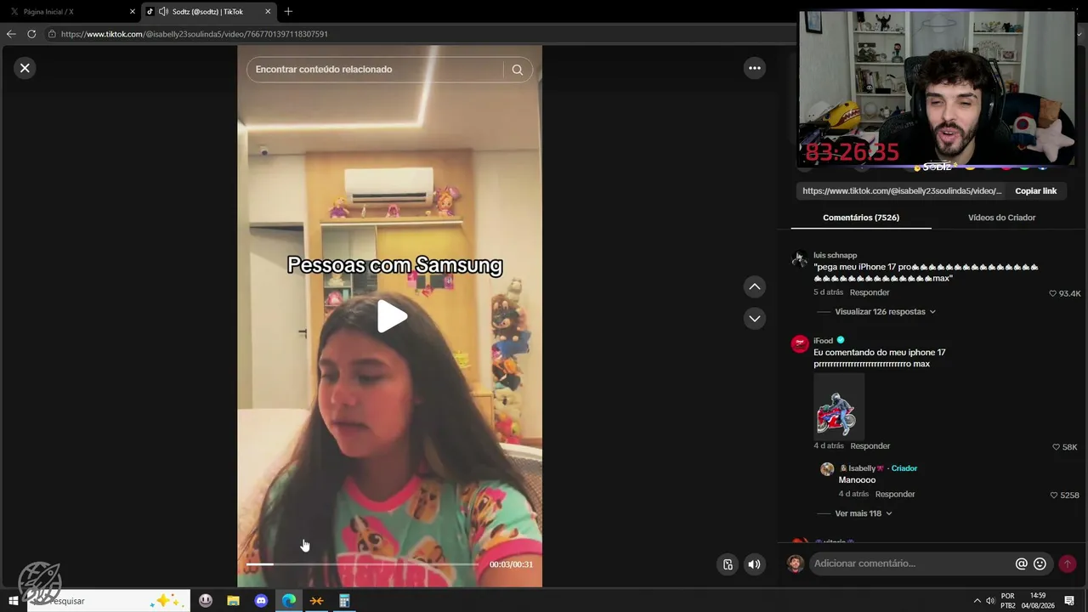
Task: Open Isabelly's creator avatar in replies
Action: click(x=827, y=469)
